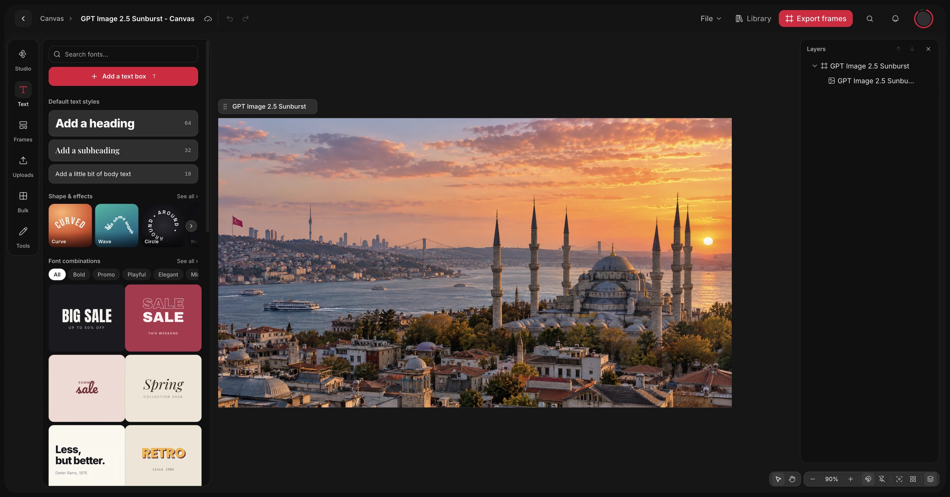Click the Istanbul sunset image on canvas
Image resolution: width=950 pixels, height=497 pixels.
click(475, 263)
